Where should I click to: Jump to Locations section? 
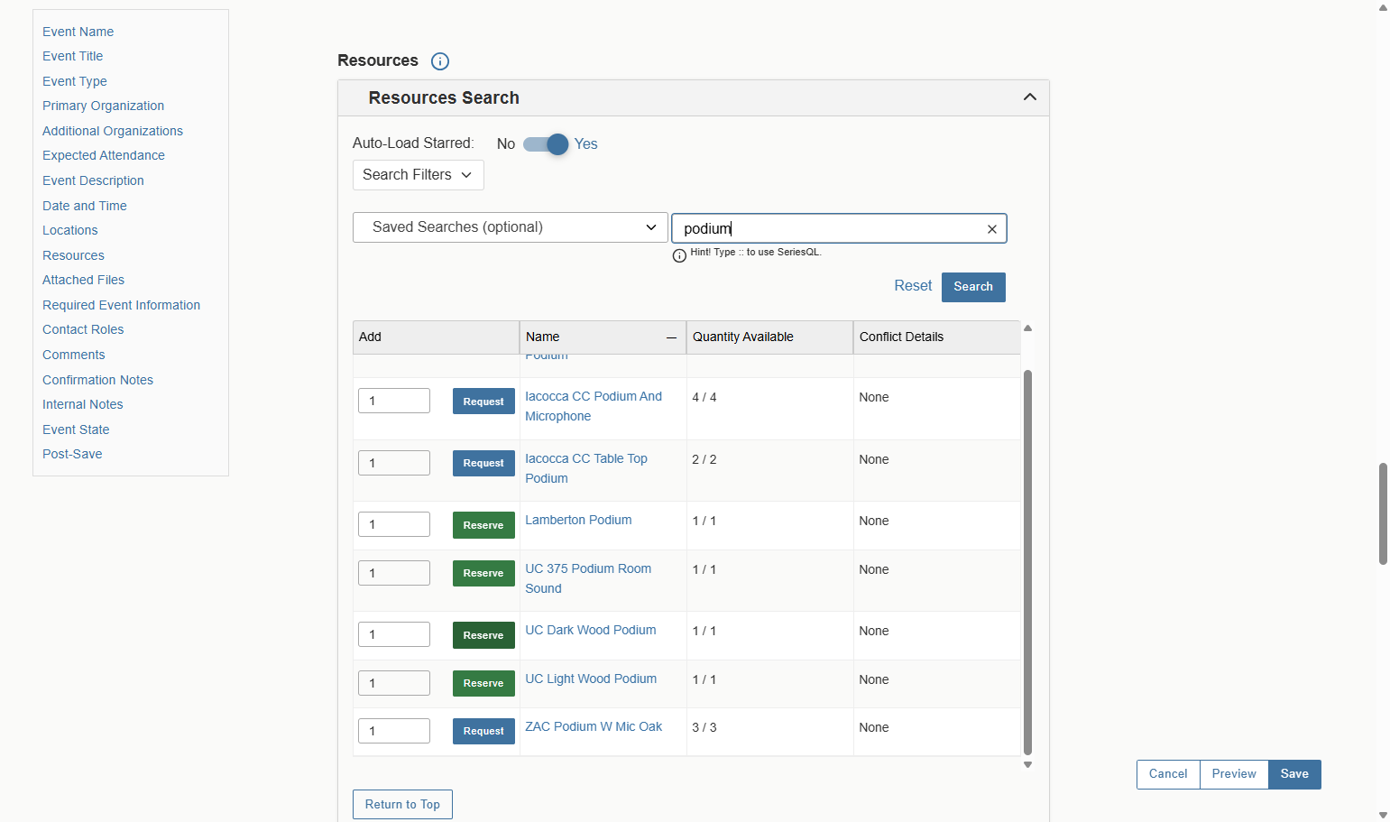(69, 231)
